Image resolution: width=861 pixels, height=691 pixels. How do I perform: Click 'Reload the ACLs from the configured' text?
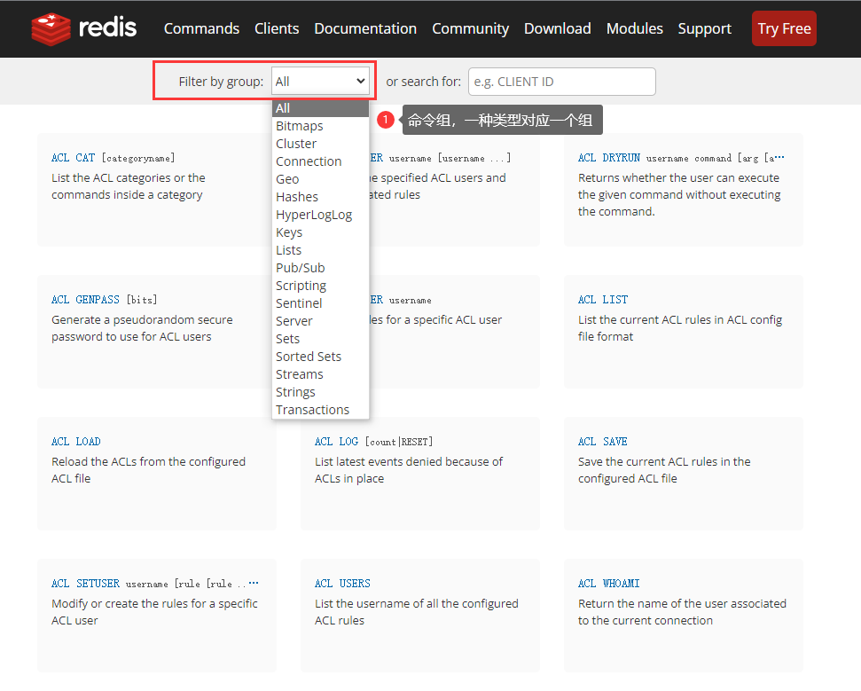click(148, 469)
